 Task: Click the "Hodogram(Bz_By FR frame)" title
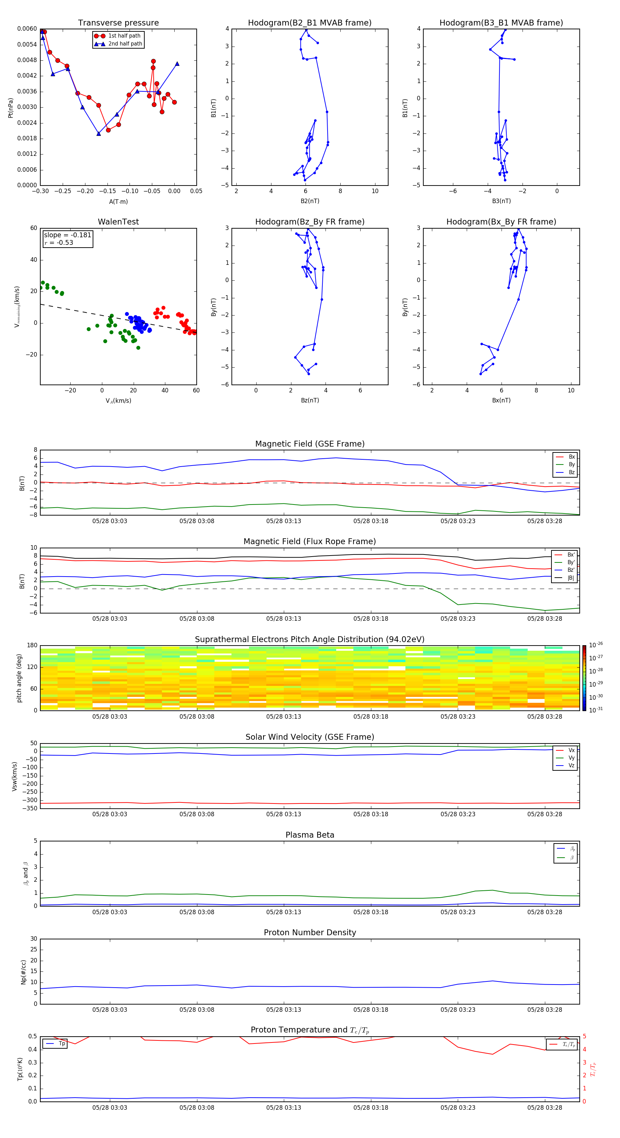[310, 222]
